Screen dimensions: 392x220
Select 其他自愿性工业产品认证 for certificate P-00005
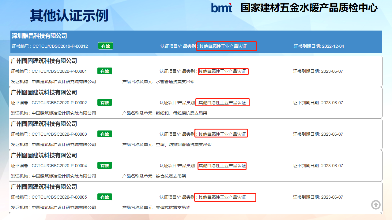222,197
